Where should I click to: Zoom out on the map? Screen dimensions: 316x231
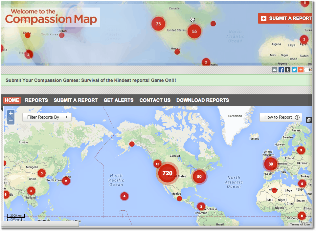[11, 121]
